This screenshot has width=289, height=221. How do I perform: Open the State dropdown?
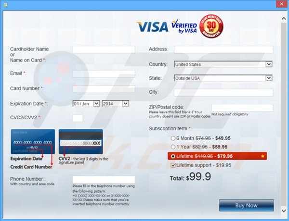tap(223, 78)
